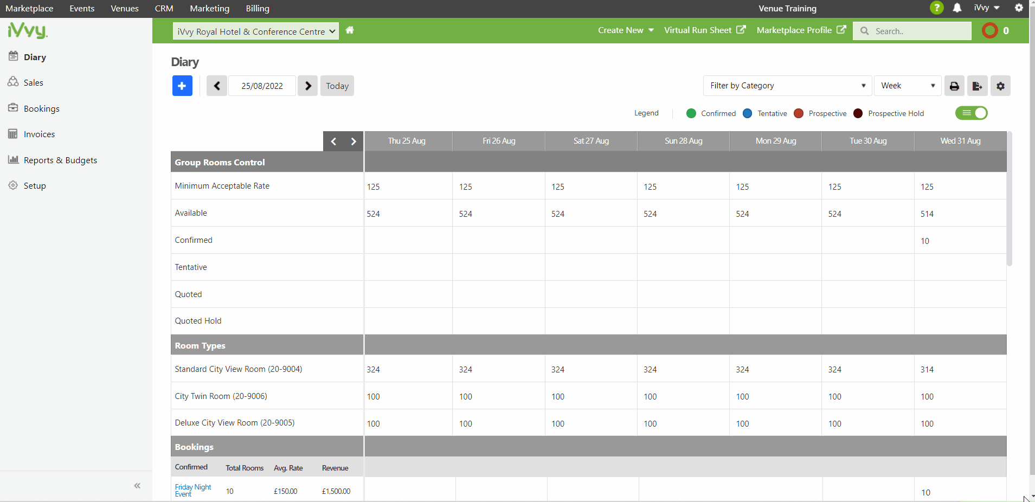Image resolution: width=1035 pixels, height=502 pixels.
Task: Click the search magnifier icon
Action: coord(865,31)
